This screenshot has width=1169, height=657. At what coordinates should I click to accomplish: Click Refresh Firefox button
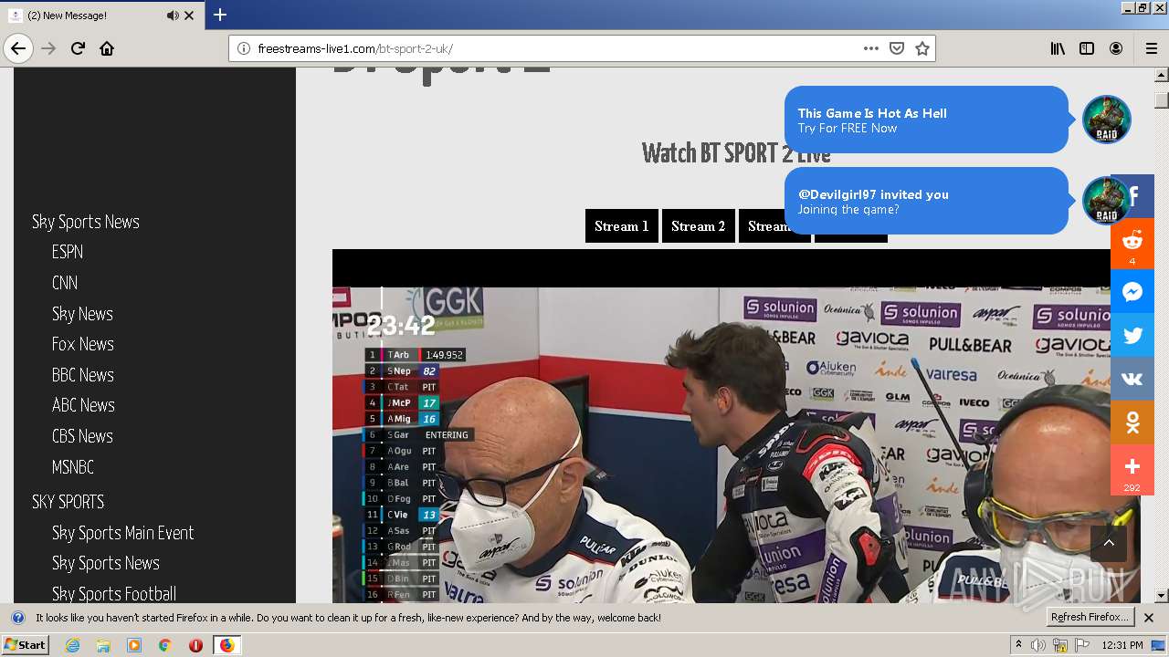coord(1090,618)
